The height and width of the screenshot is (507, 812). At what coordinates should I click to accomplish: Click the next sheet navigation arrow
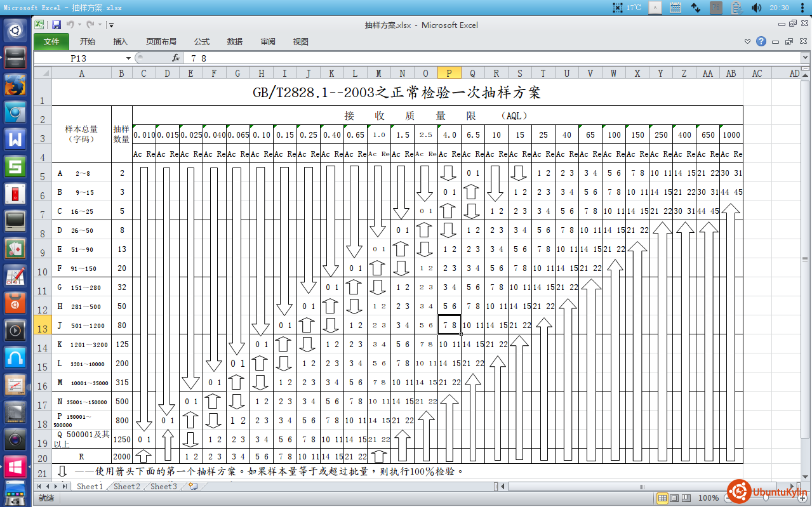[55, 487]
